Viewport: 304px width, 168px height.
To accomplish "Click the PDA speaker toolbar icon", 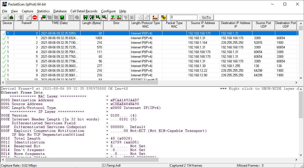I will [x=155, y=18].
